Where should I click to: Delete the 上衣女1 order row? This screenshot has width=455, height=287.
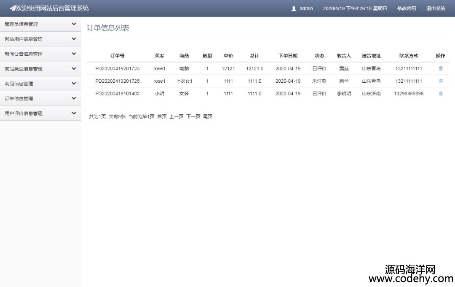(441, 81)
